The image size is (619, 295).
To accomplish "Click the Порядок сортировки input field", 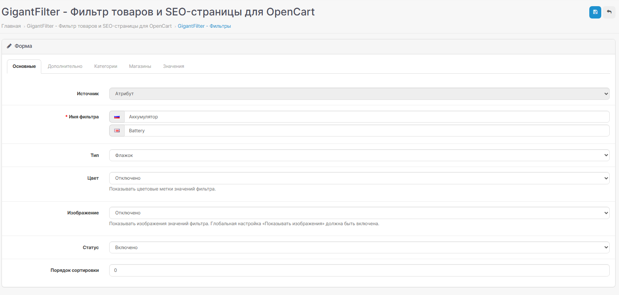I will coord(359,270).
